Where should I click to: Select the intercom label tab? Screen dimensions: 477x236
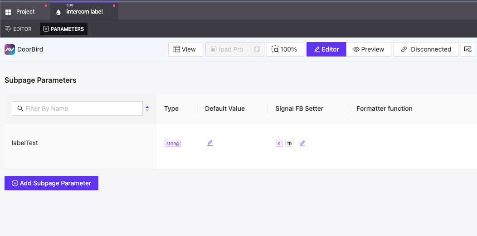click(84, 12)
